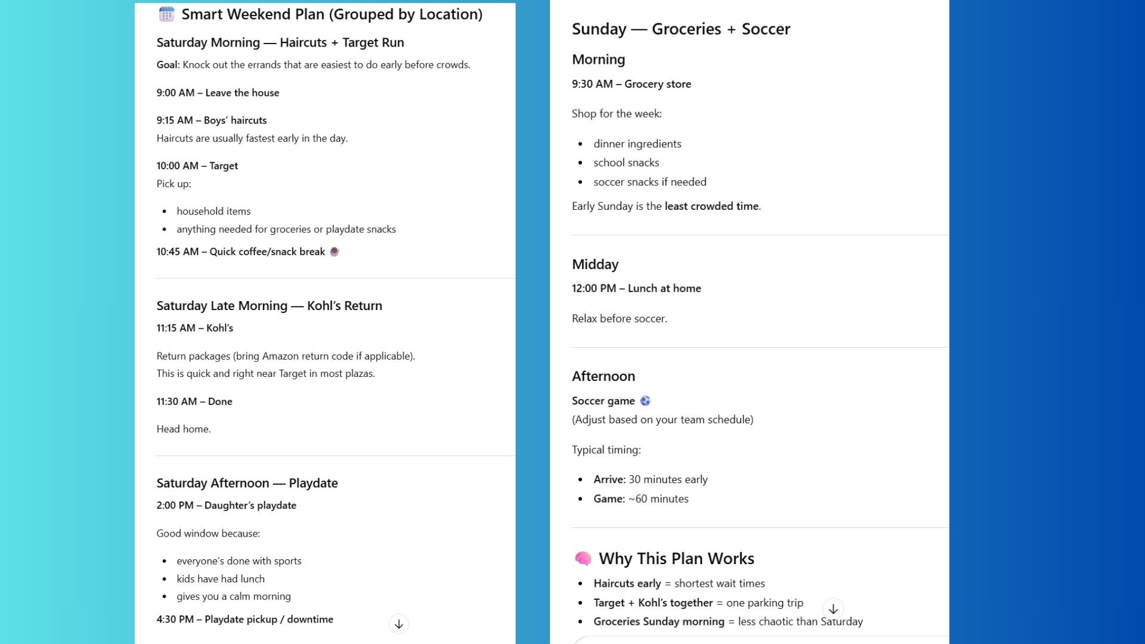Click the bold least crowded time text

coord(711,206)
